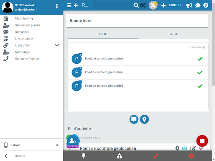215x161 pixels.
Task: Click the phone icon beside Contacter l'agence
Action: (x=6, y=59)
